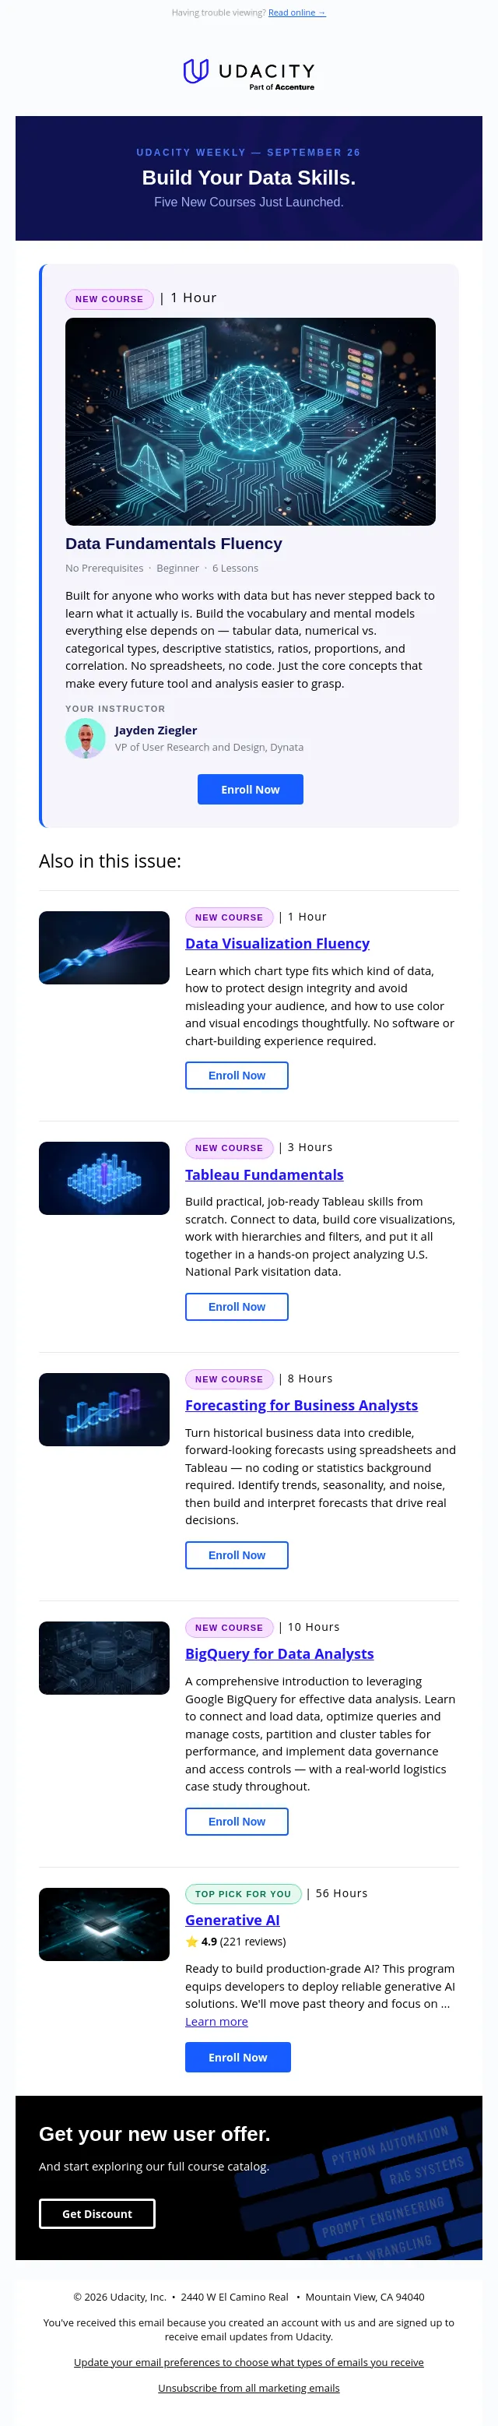This screenshot has height=2426, width=498.
Task: Click the Generative AI chip thumbnail
Action: point(104,1924)
